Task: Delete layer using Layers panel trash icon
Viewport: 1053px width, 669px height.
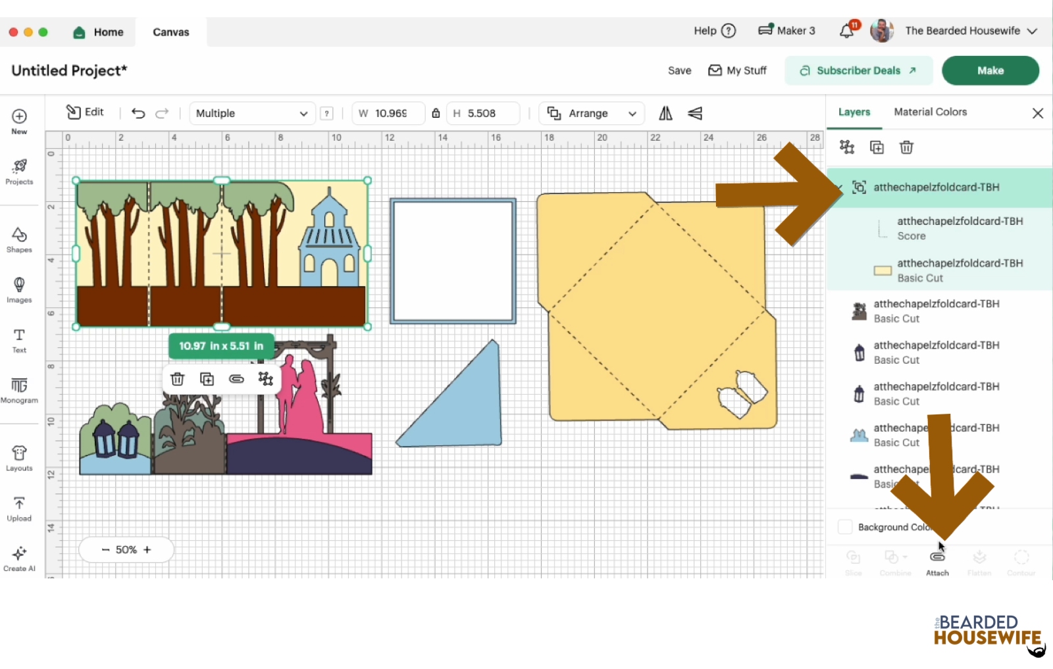Action: coord(906,147)
